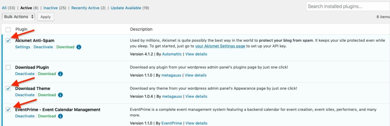Uncheck the Akismet Anti-Spam checkbox
Image resolution: width=390 pixels, height=126 pixels.
point(8,41)
